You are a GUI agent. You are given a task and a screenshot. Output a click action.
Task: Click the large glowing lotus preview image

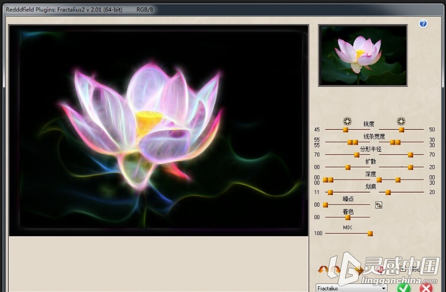(158, 130)
